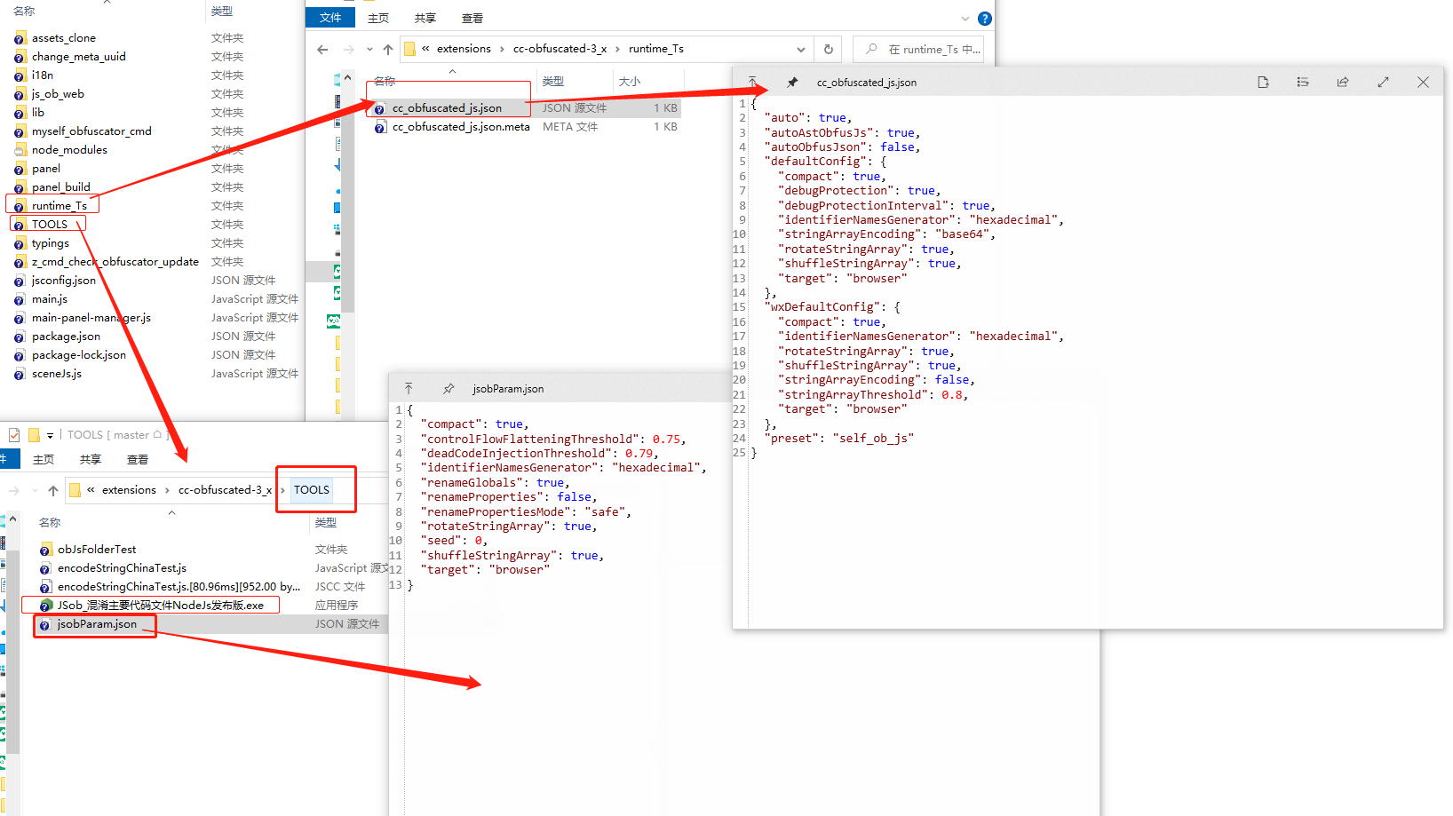Pin the jsobParam.json preview window
Image resolution: width=1453 pixels, height=816 pixels.
point(449,389)
